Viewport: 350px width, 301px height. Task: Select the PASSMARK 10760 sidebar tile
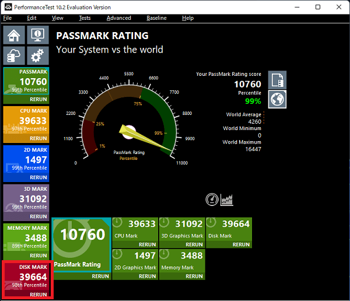(x=26, y=81)
